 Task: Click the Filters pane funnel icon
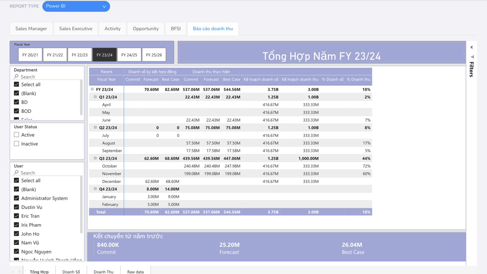tap(472, 57)
